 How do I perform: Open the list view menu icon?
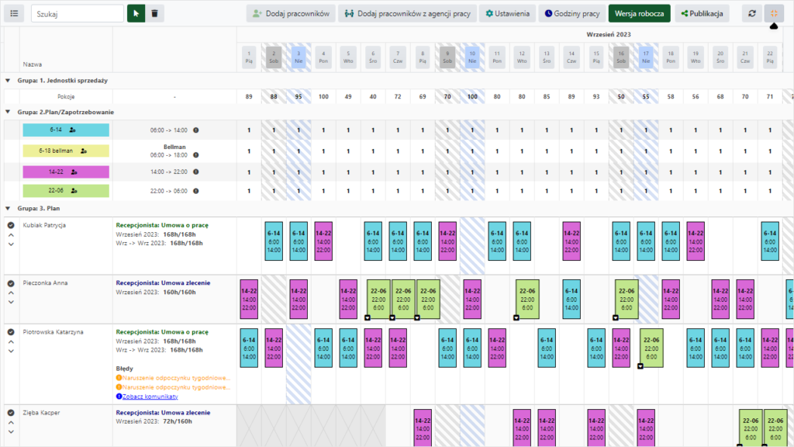click(x=16, y=13)
